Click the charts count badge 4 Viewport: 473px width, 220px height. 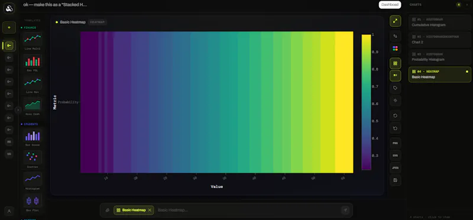459,5
